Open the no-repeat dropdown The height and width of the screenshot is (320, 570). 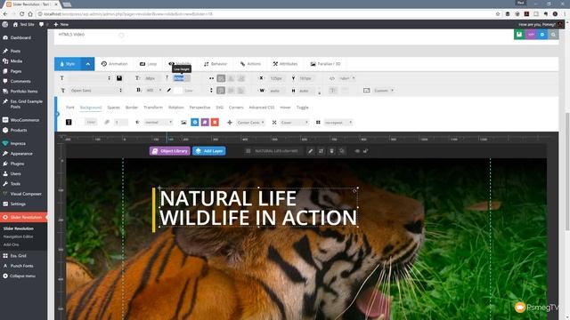[x=338, y=123]
